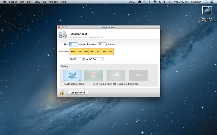Screen dimensions: 217x135
Task: Enable Keep runing when other Apps in fullscreen
Action: point(91,84)
